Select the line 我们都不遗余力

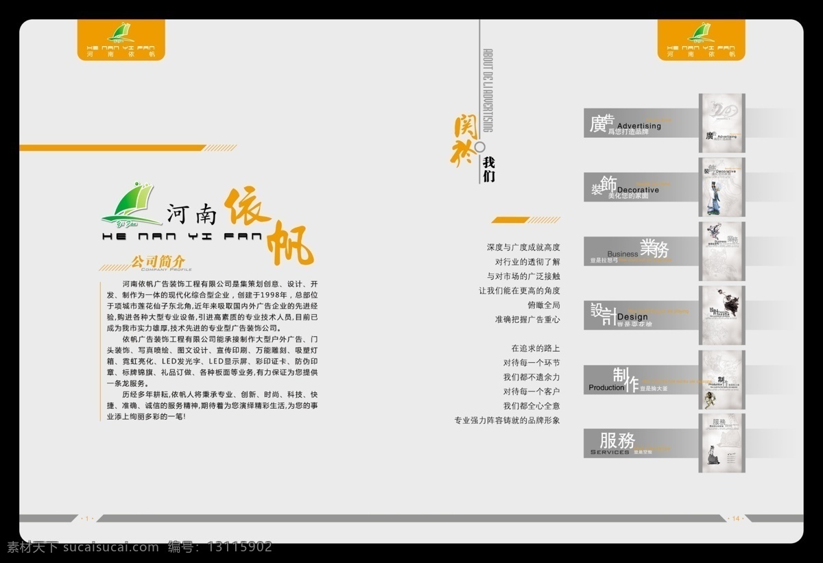click(532, 377)
